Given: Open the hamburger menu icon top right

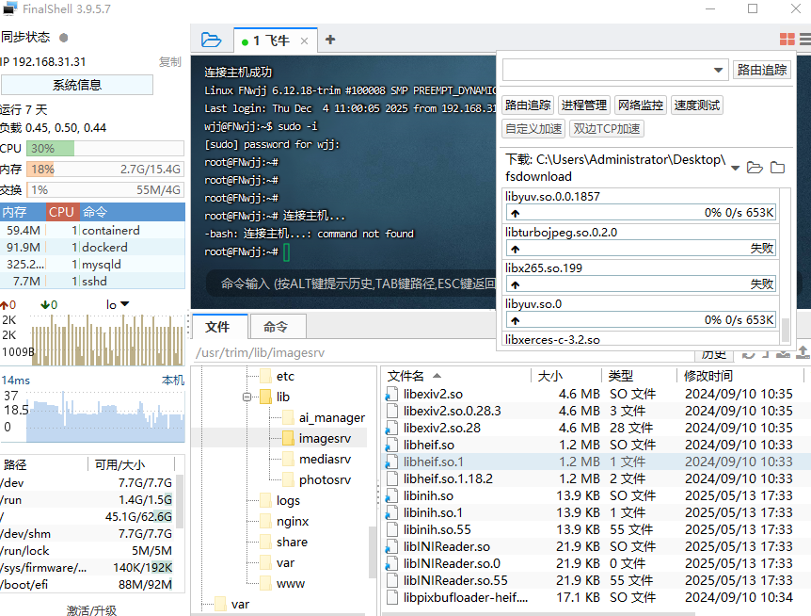Looking at the screenshot, I should pos(805,39).
